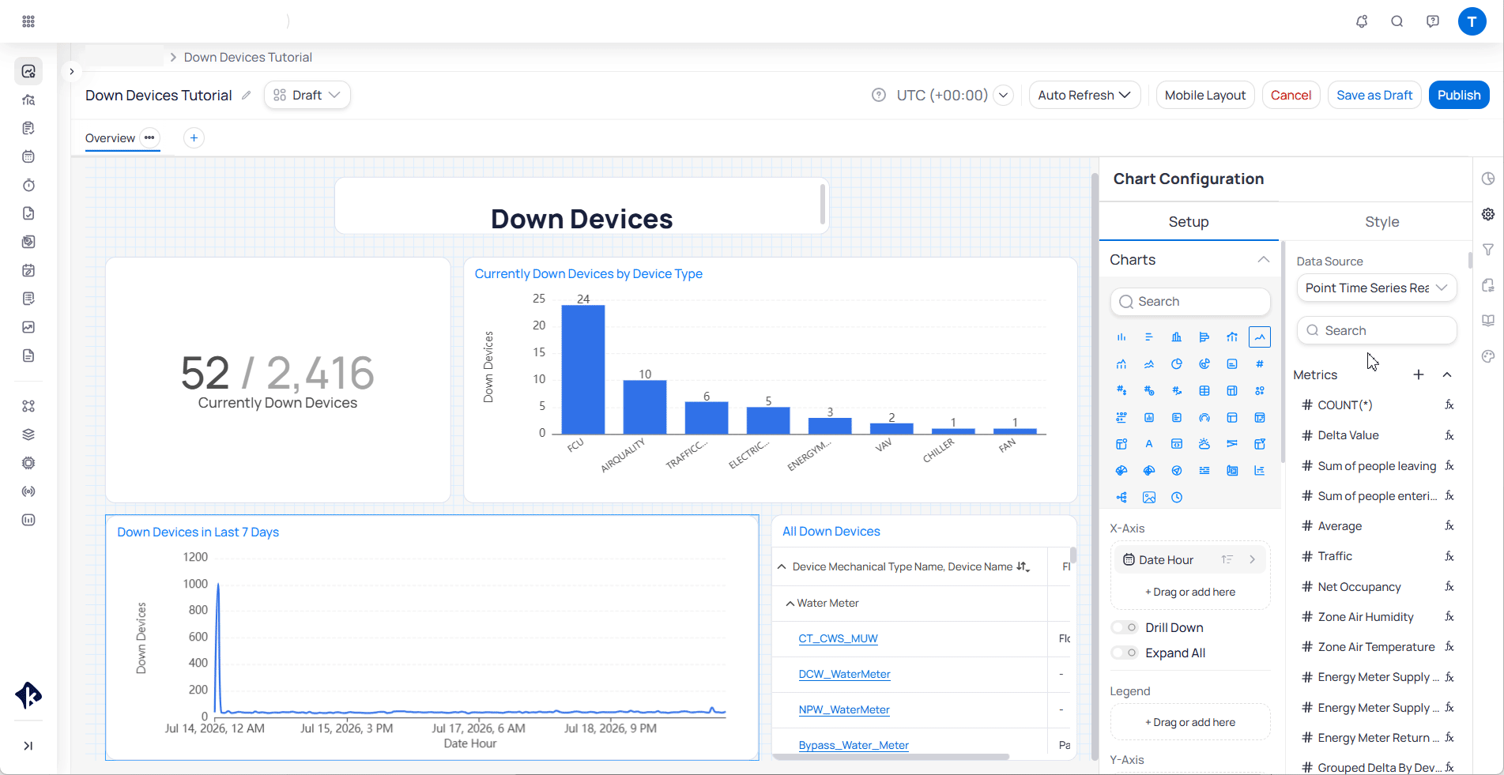Toggle the Drill Down switch

(1124, 627)
